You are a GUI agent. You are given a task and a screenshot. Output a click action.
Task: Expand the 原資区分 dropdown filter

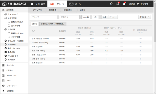pyautogui.click(x=71, y=17)
